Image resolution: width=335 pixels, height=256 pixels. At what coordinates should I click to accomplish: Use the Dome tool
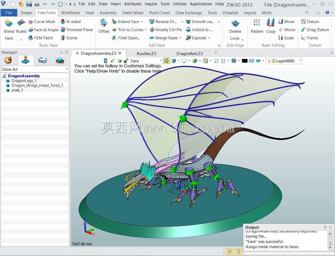point(69,38)
